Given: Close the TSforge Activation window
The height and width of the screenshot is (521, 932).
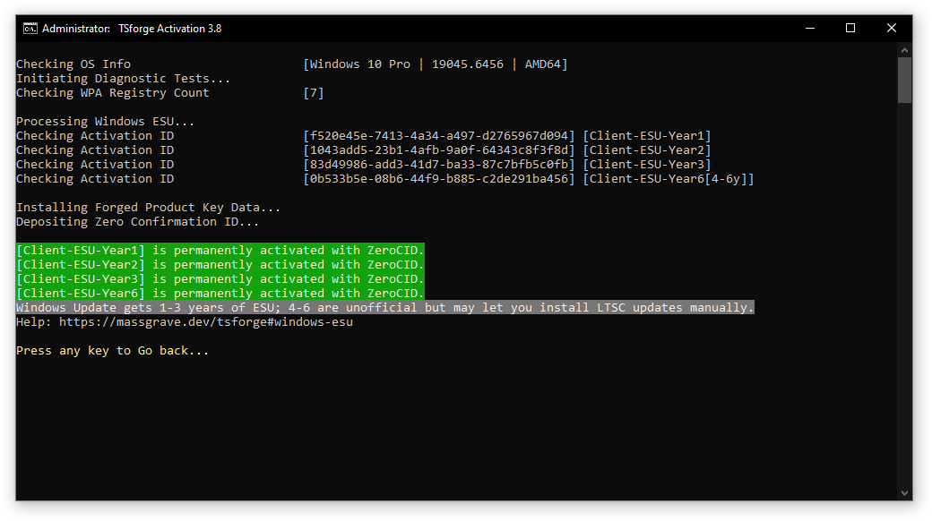Looking at the screenshot, I should (x=892, y=28).
